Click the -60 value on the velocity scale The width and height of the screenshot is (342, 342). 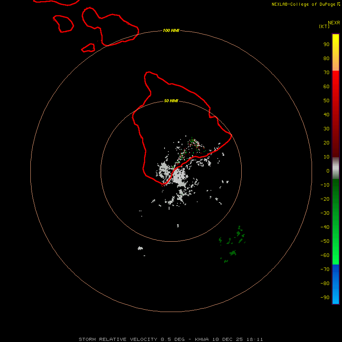[325, 255]
